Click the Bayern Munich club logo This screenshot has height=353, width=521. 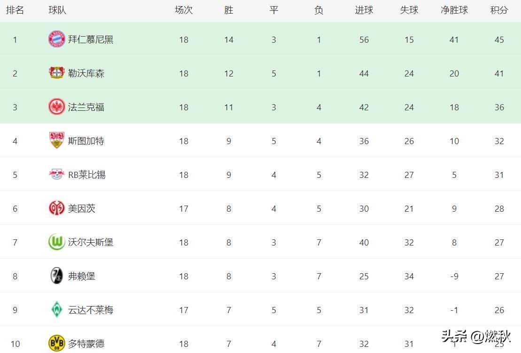57,39
